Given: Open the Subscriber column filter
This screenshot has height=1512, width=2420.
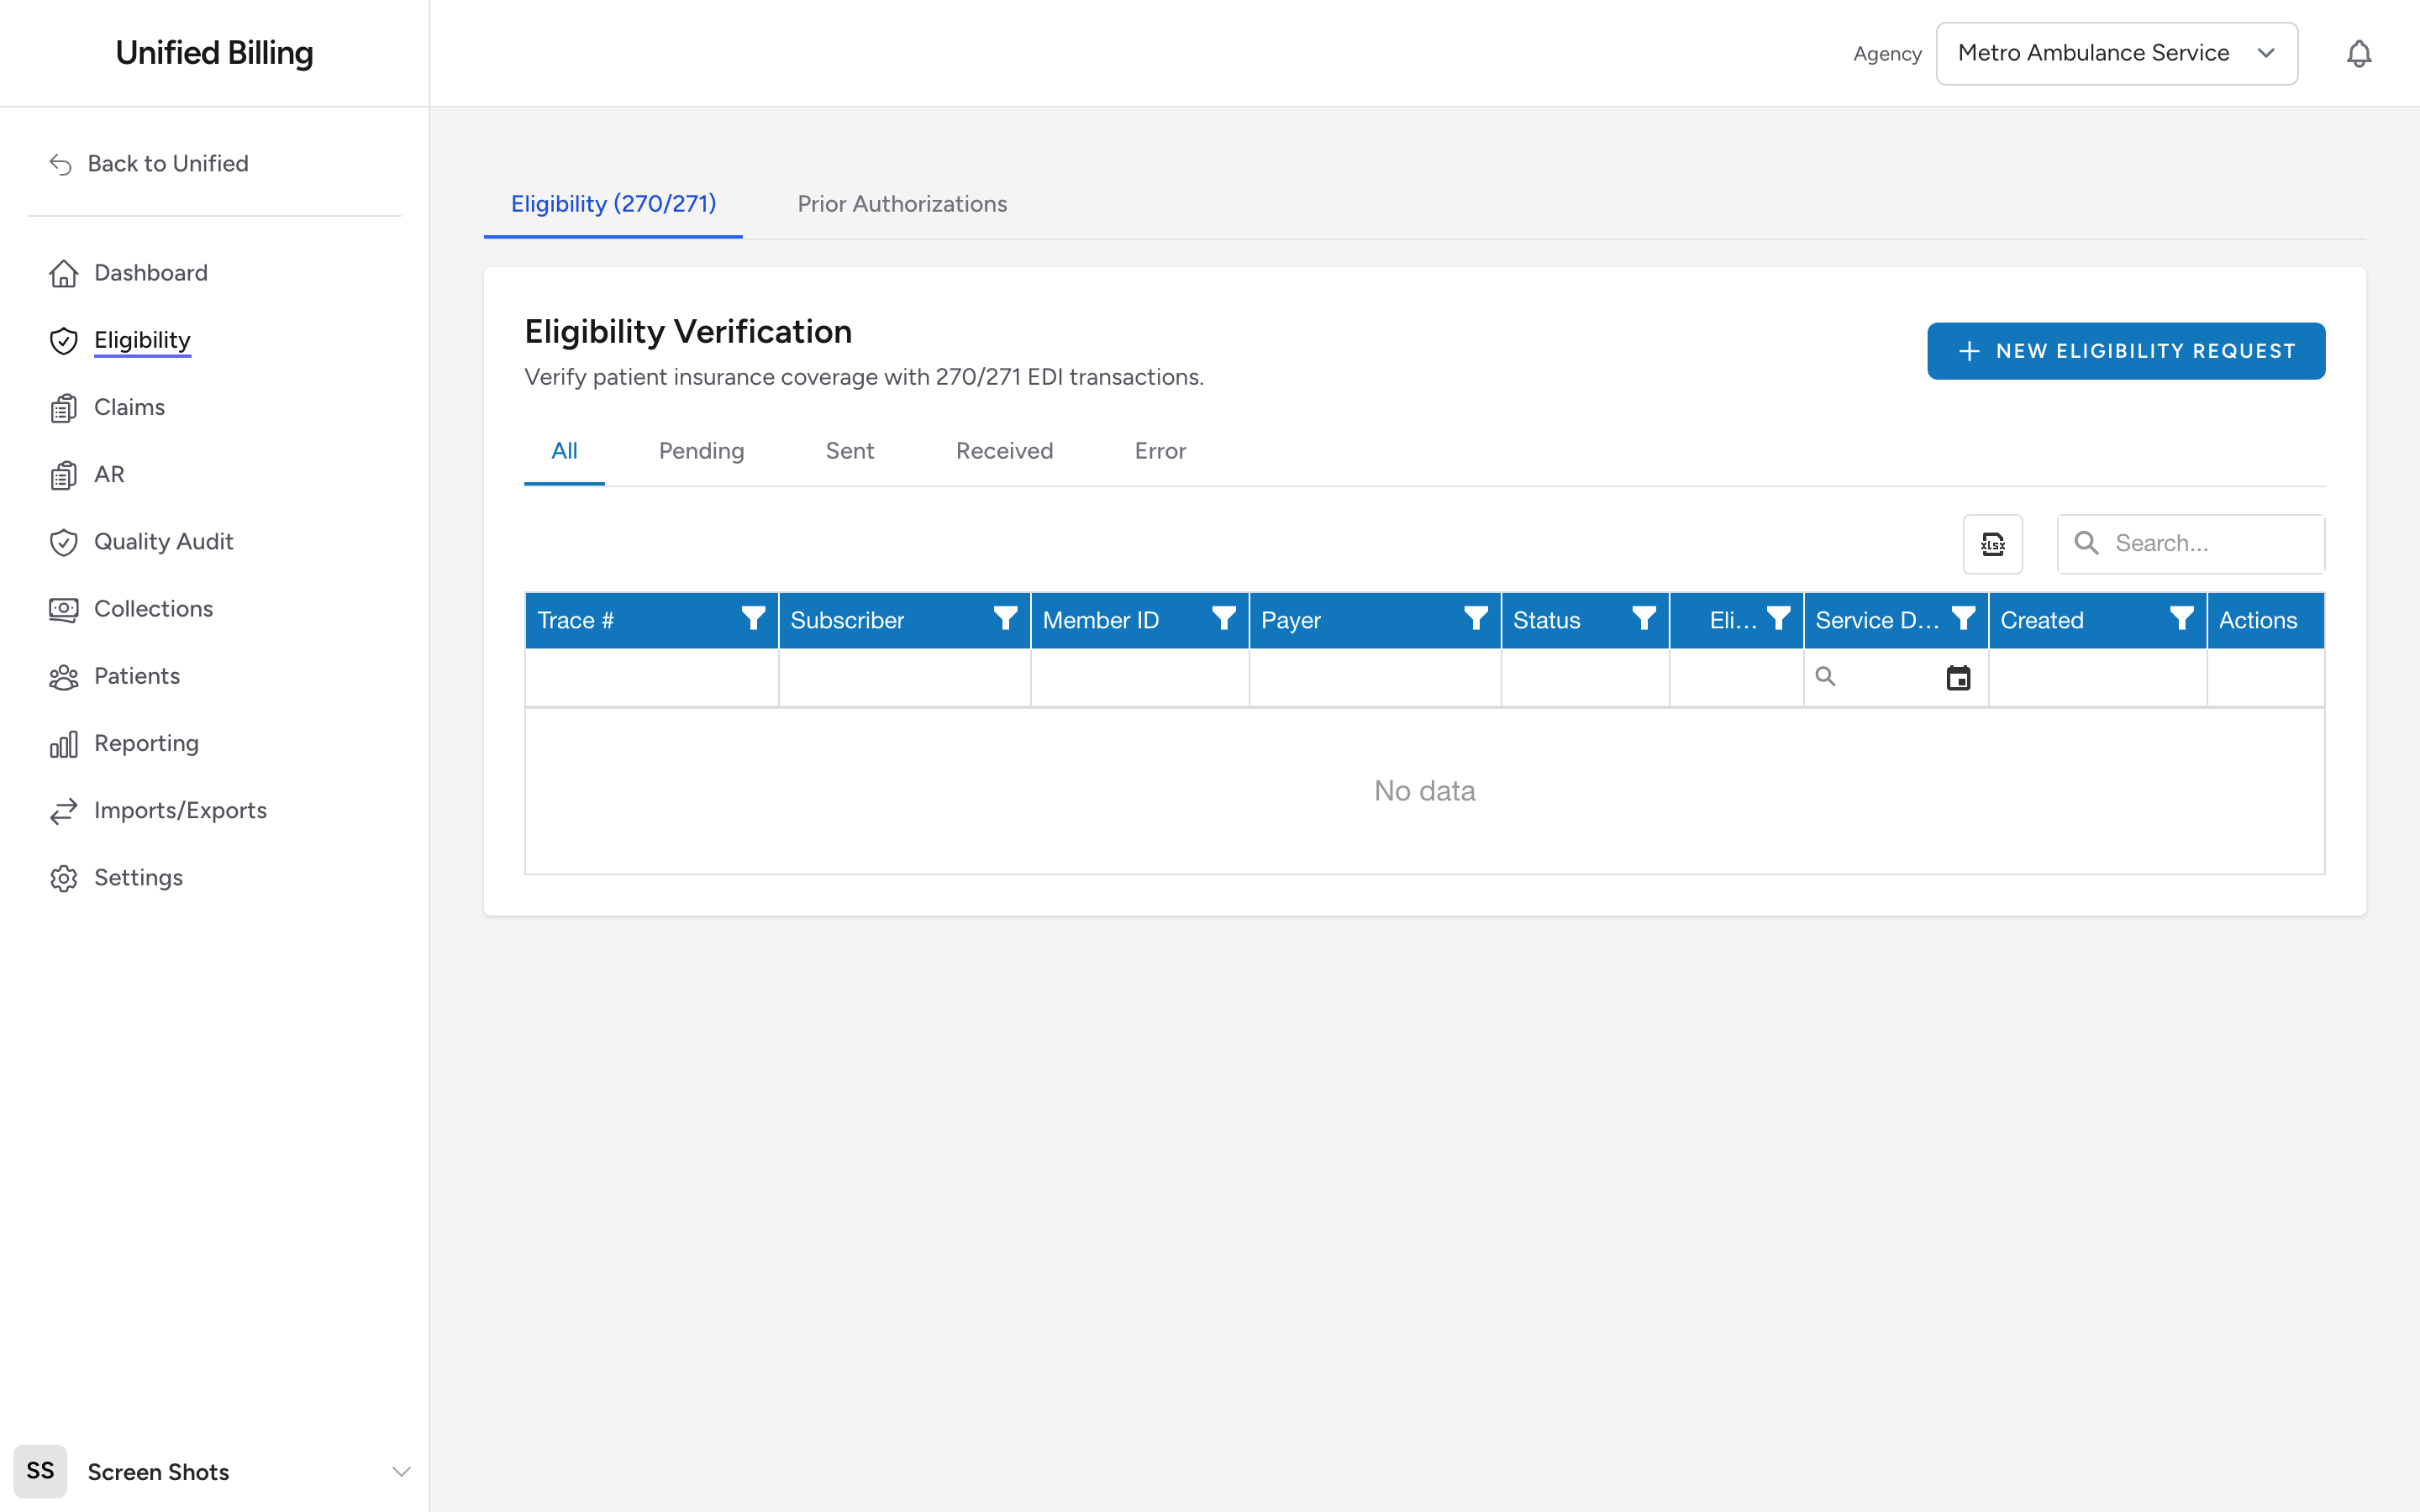Looking at the screenshot, I should pyautogui.click(x=1005, y=619).
